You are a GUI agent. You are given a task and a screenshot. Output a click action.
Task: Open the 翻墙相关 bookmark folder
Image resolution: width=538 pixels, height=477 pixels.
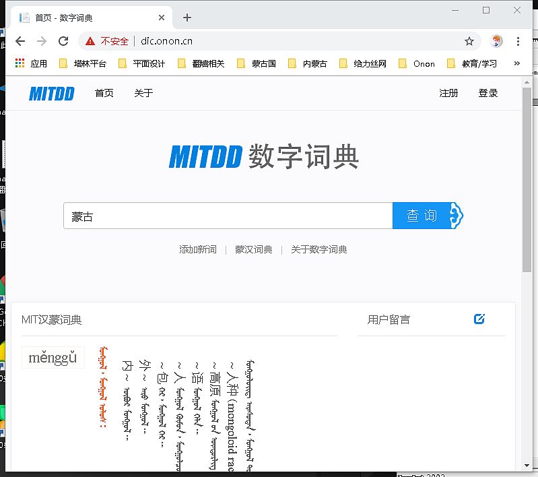tap(201, 63)
